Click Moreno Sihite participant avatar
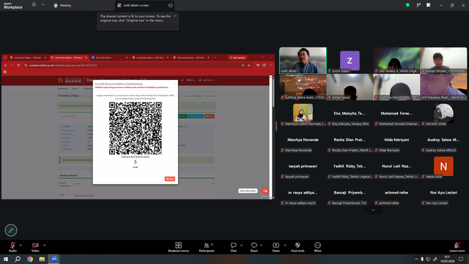 click(x=443, y=113)
